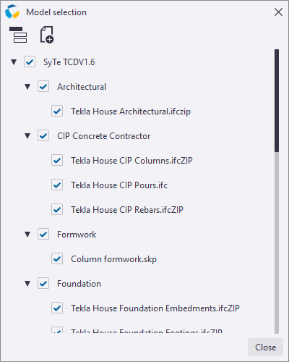Collapse the Formwork folder arrow

pyautogui.click(x=27, y=235)
